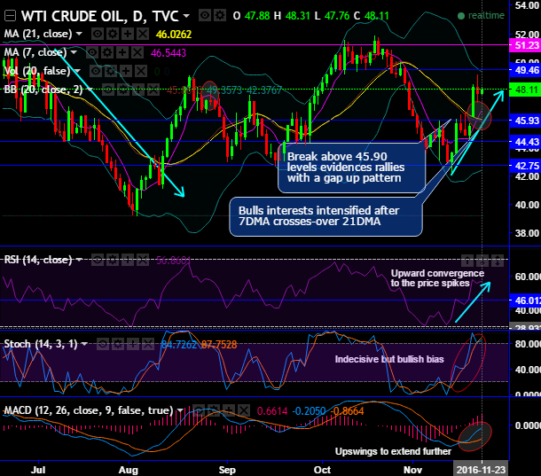
Task: Expand MA (7, close) dropdown arrow
Action: [x=74, y=52]
